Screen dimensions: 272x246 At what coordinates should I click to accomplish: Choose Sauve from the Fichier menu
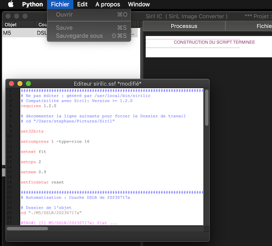pyautogui.click(x=89, y=27)
